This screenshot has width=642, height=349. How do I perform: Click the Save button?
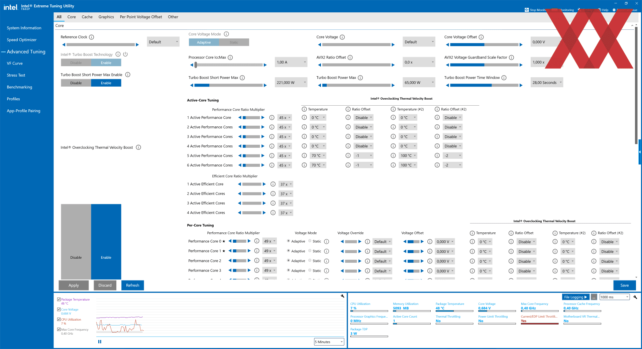(625, 285)
